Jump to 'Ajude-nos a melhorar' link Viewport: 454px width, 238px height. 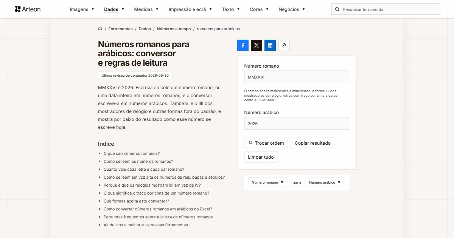pos(146,225)
